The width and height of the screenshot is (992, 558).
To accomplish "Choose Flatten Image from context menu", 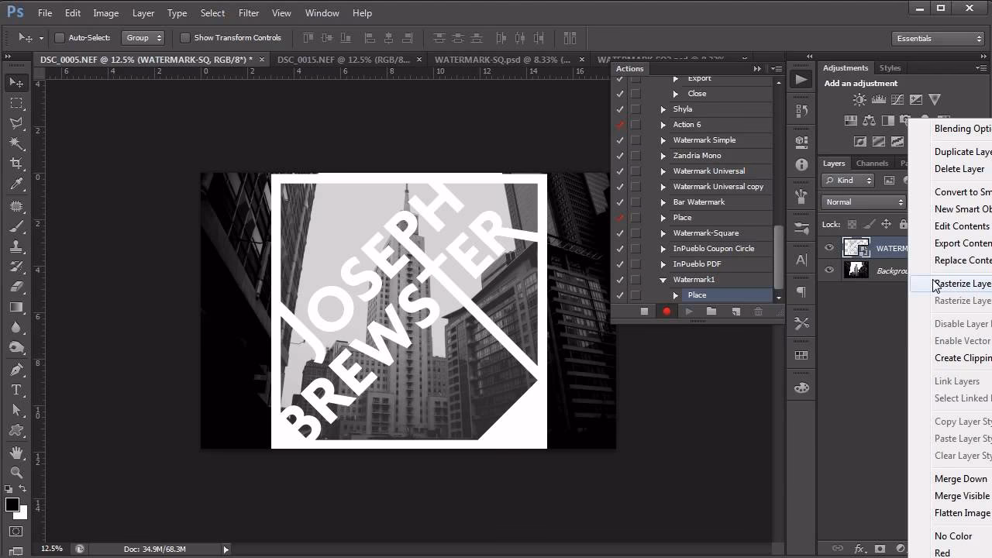I will (961, 512).
